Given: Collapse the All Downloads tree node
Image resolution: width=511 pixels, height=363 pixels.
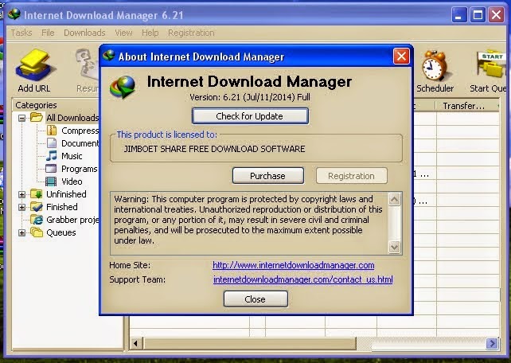Looking at the screenshot, I should [x=21, y=118].
